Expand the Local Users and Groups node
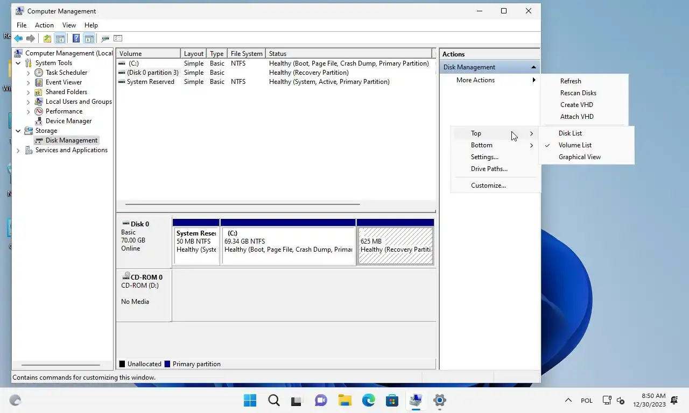The image size is (689, 413). click(x=29, y=102)
